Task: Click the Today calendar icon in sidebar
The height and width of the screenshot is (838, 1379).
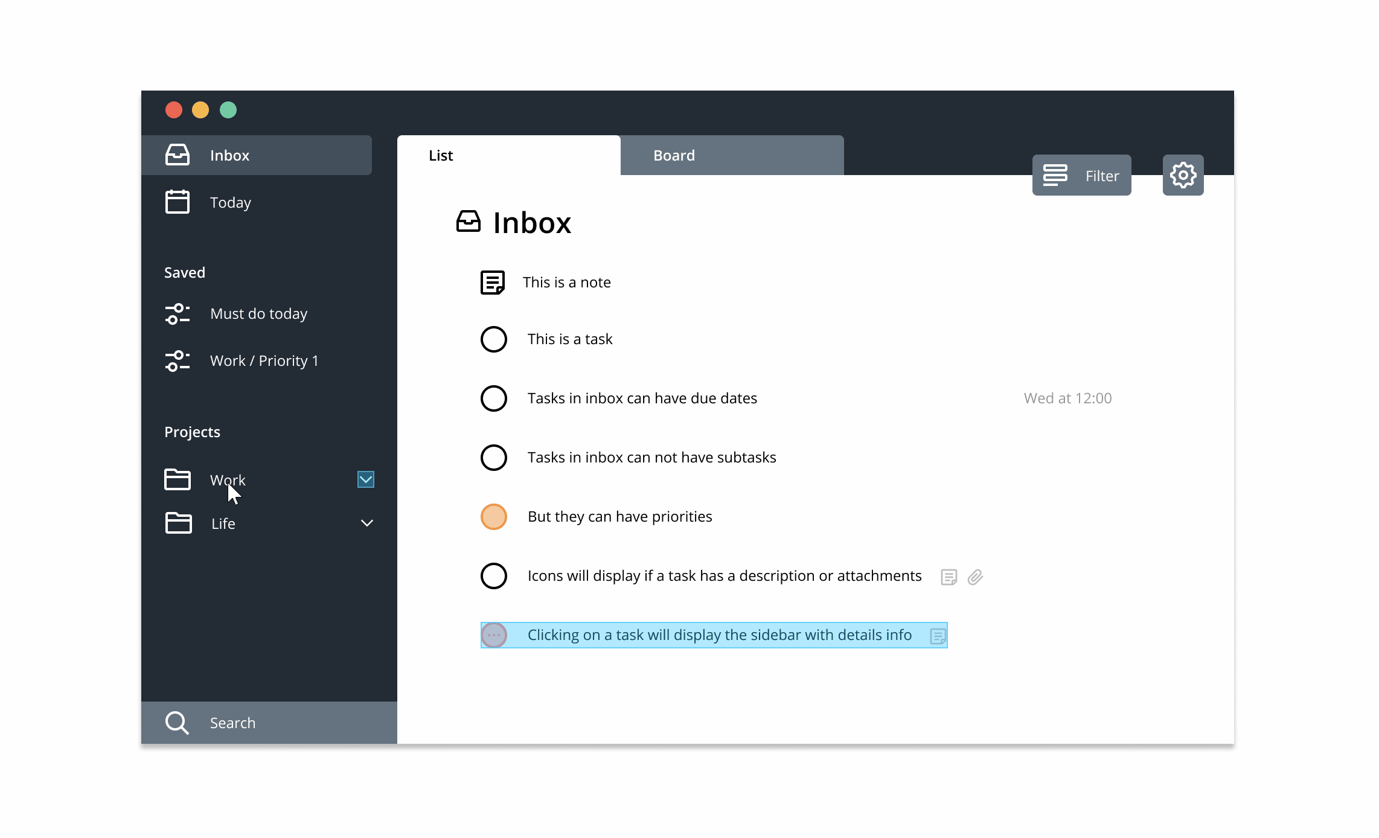Action: pyautogui.click(x=177, y=202)
